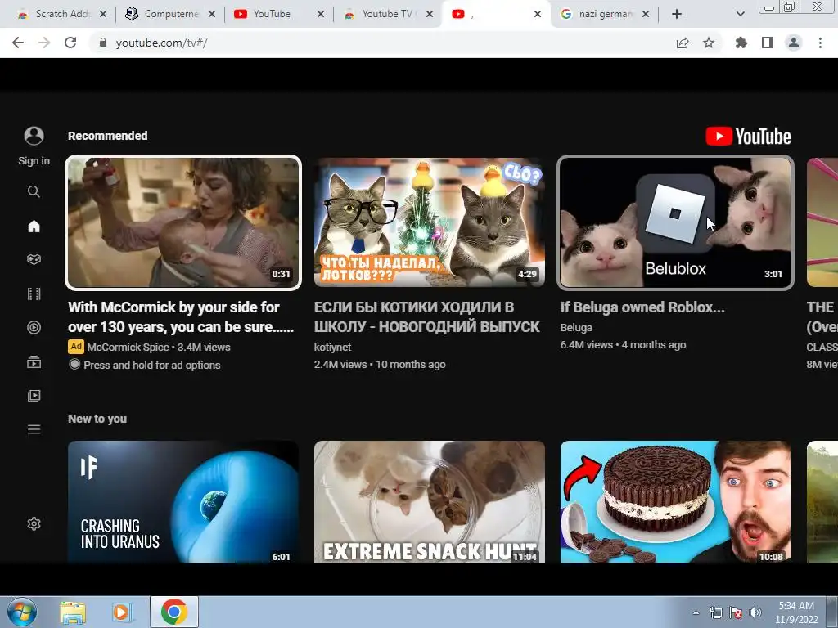This screenshot has width=838, height=628.
Task: Open the MrBeast giant Oreo thumbnail
Action: click(x=675, y=501)
